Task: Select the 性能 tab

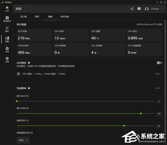Action: coord(50,17)
